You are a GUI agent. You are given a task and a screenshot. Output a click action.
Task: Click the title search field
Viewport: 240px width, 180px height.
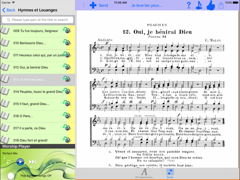coord(38,20)
